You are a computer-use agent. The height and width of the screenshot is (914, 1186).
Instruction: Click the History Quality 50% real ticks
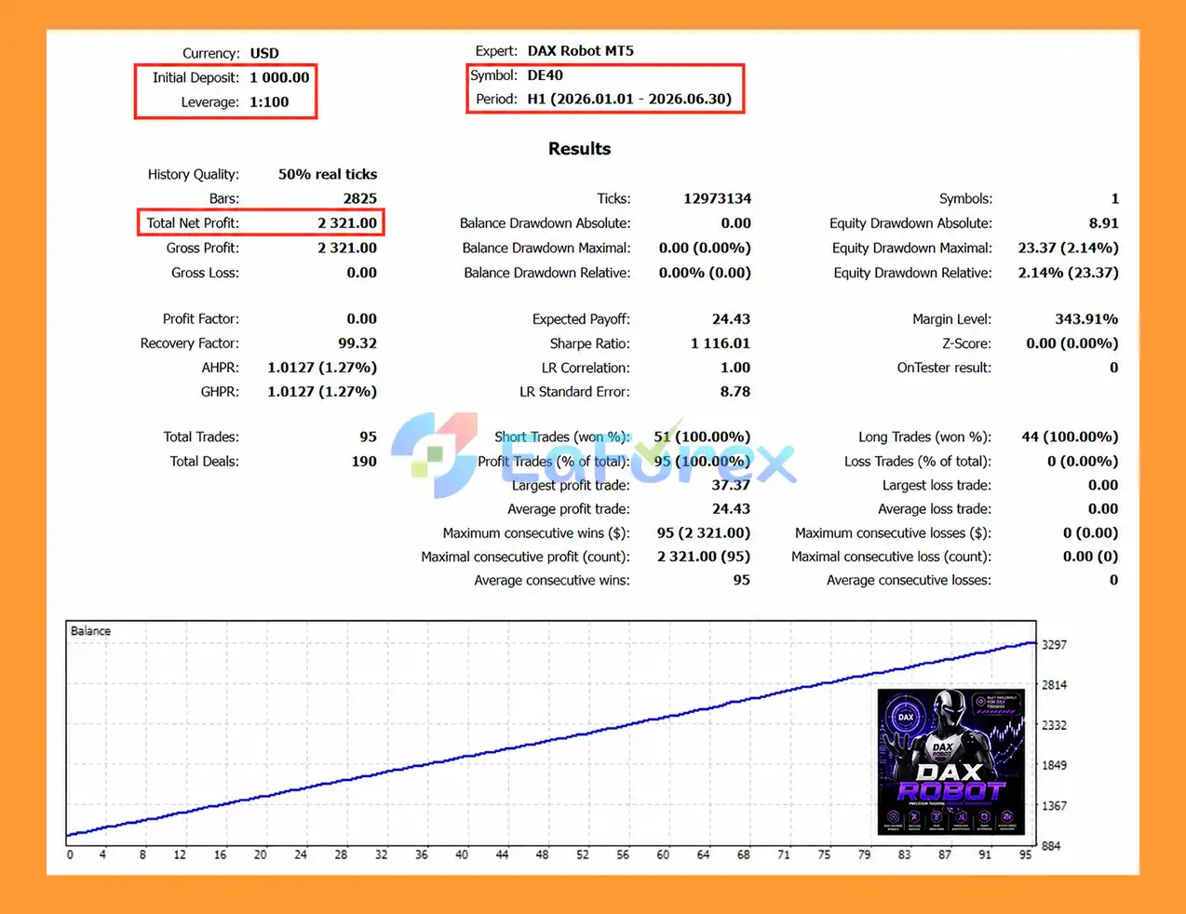328,175
